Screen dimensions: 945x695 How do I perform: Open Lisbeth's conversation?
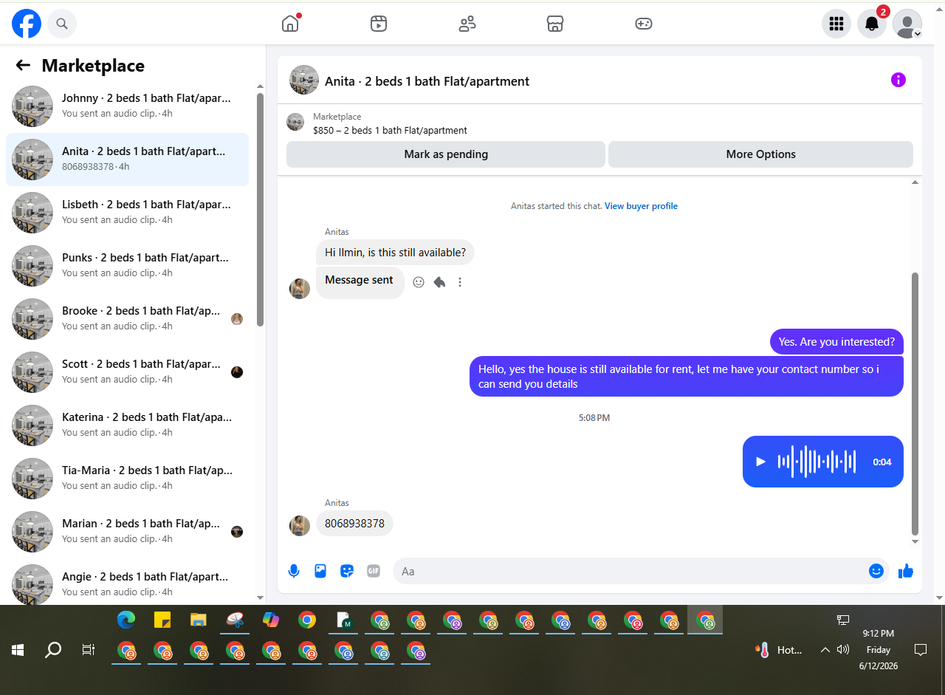[127, 213]
